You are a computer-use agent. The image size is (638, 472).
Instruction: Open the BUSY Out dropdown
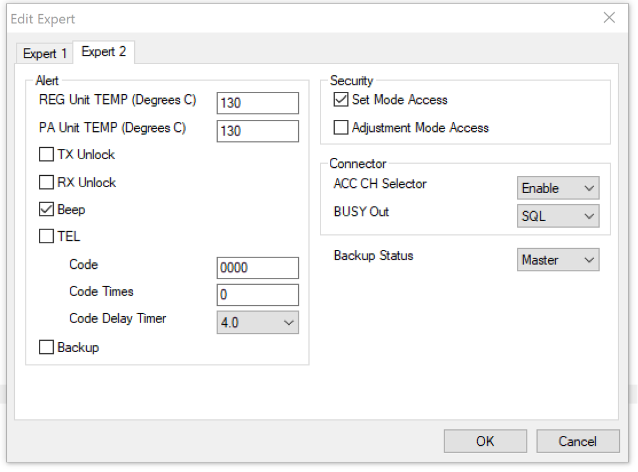pos(557,216)
